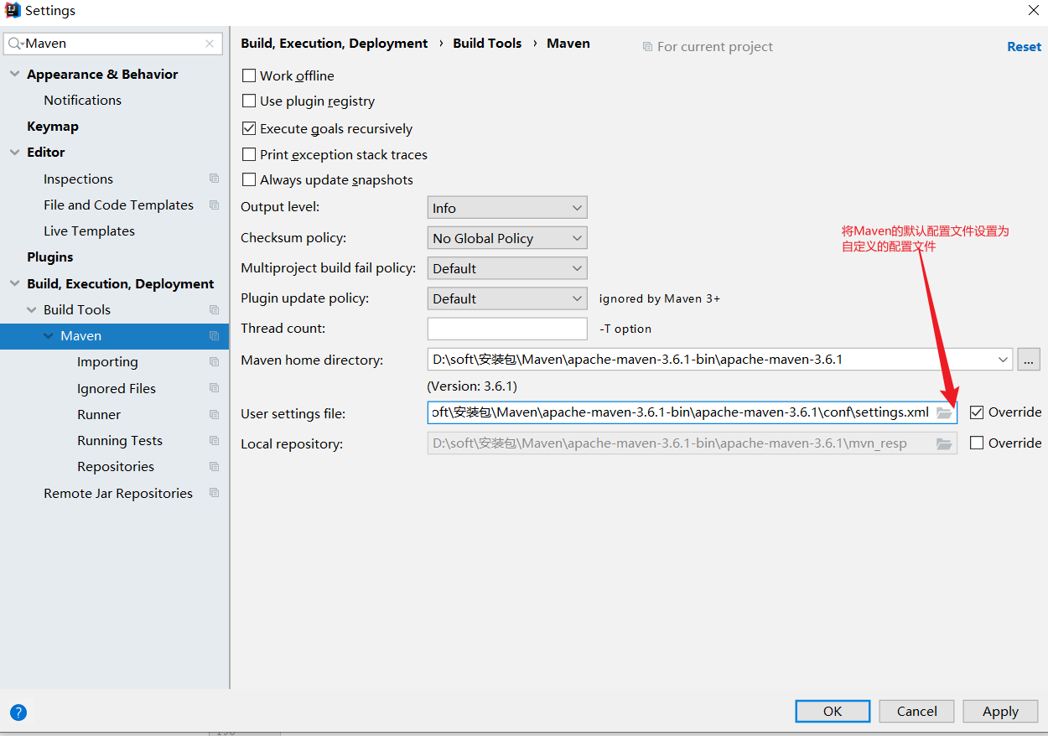1048x736 pixels.
Task: Click Build Tools in the breadcrumb
Action: click(487, 43)
